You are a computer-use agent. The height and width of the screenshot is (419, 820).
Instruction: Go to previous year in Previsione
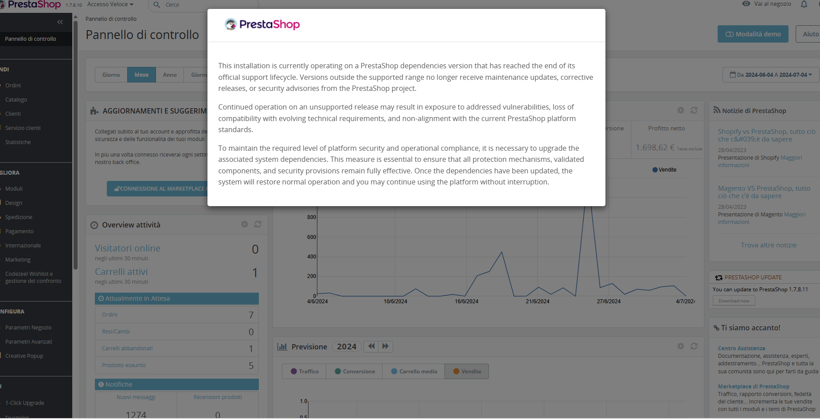pos(371,346)
